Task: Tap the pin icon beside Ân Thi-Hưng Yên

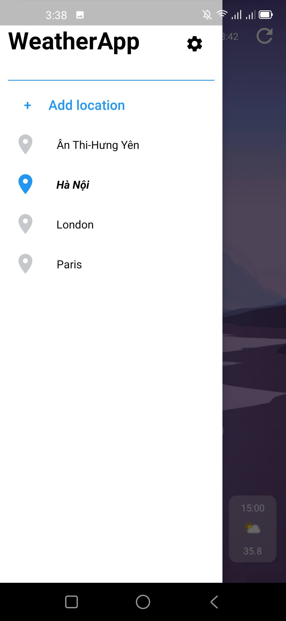Action: coord(25,144)
